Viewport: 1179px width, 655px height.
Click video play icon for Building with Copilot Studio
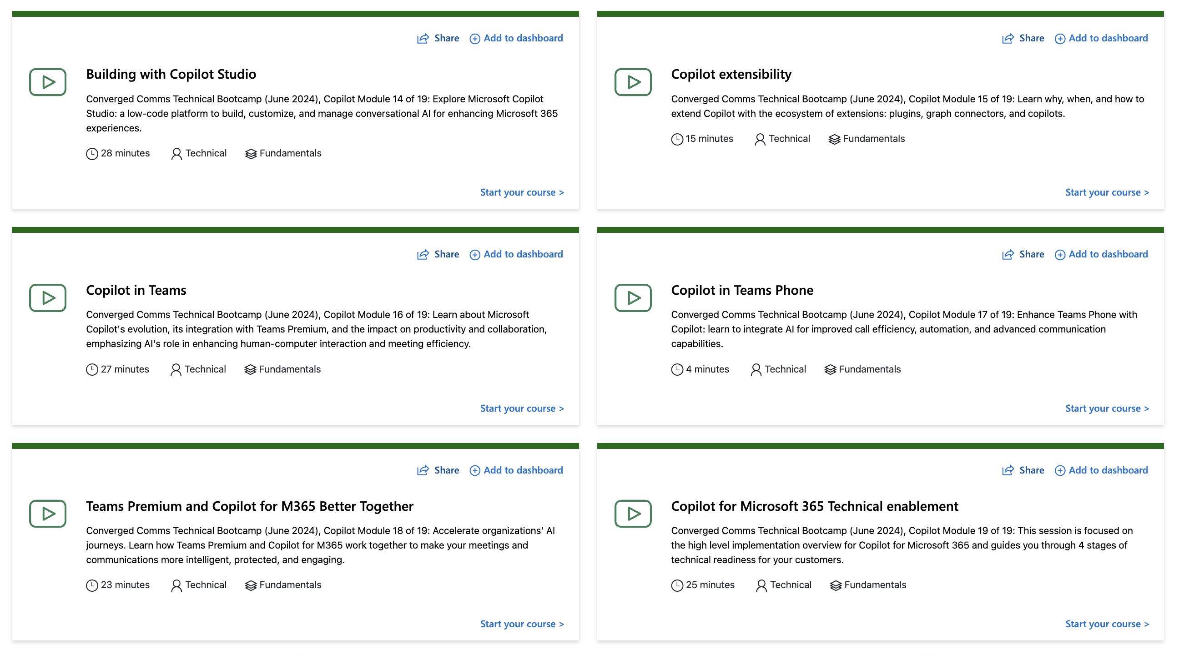click(48, 82)
